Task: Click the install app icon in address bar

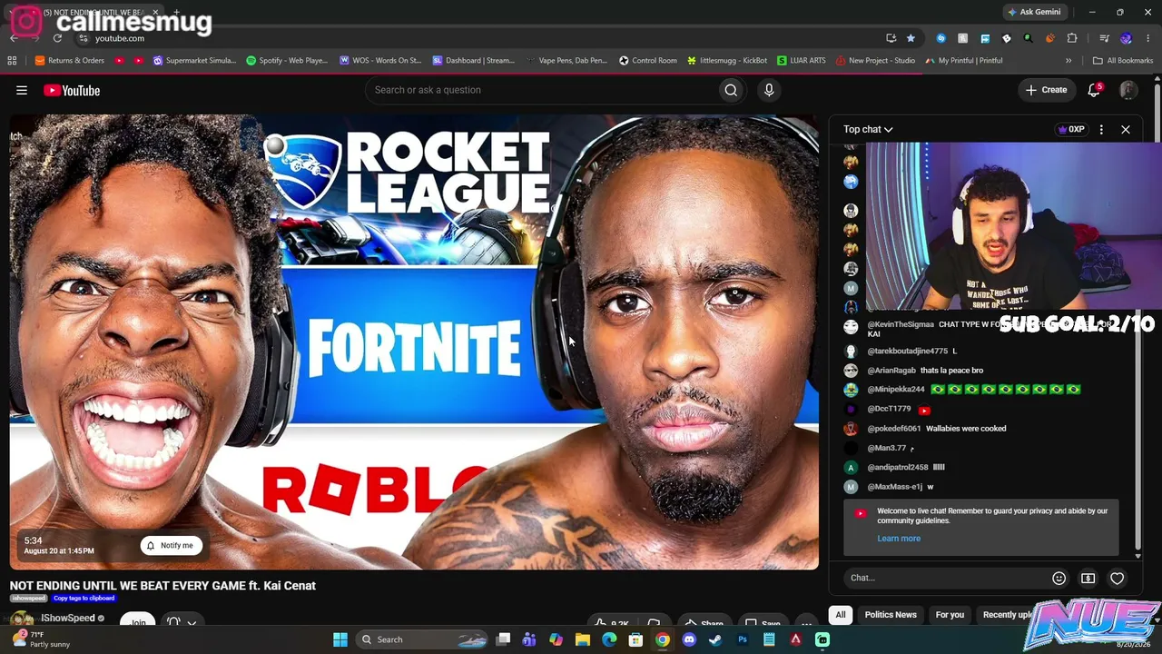Action: [x=891, y=38]
